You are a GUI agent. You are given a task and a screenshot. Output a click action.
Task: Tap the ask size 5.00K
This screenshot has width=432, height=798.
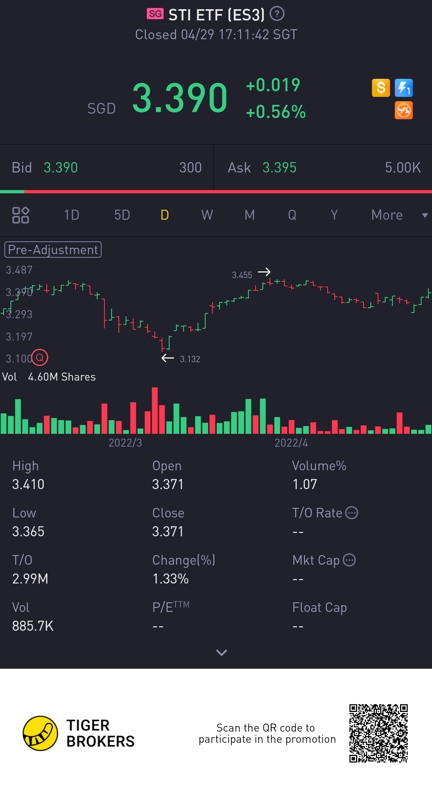point(403,167)
